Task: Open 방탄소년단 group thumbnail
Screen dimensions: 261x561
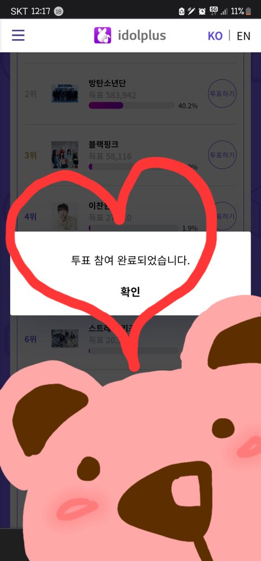Action: pyautogui.click(x=65, y=93)
